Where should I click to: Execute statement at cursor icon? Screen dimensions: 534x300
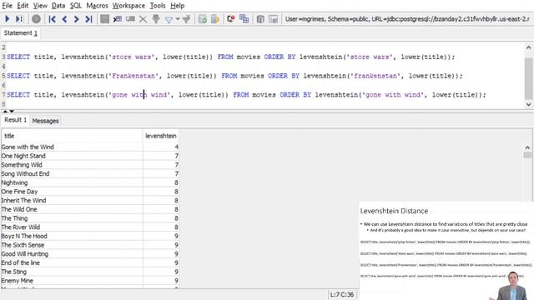[x=19, y=19]
